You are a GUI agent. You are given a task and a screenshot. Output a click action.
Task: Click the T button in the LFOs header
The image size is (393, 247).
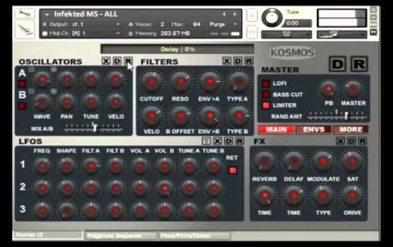click(206, 141)
